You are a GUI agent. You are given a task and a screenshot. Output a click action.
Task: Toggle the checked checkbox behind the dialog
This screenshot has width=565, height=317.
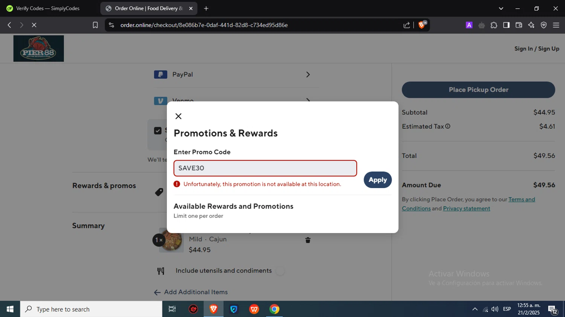tap(158, 130)
